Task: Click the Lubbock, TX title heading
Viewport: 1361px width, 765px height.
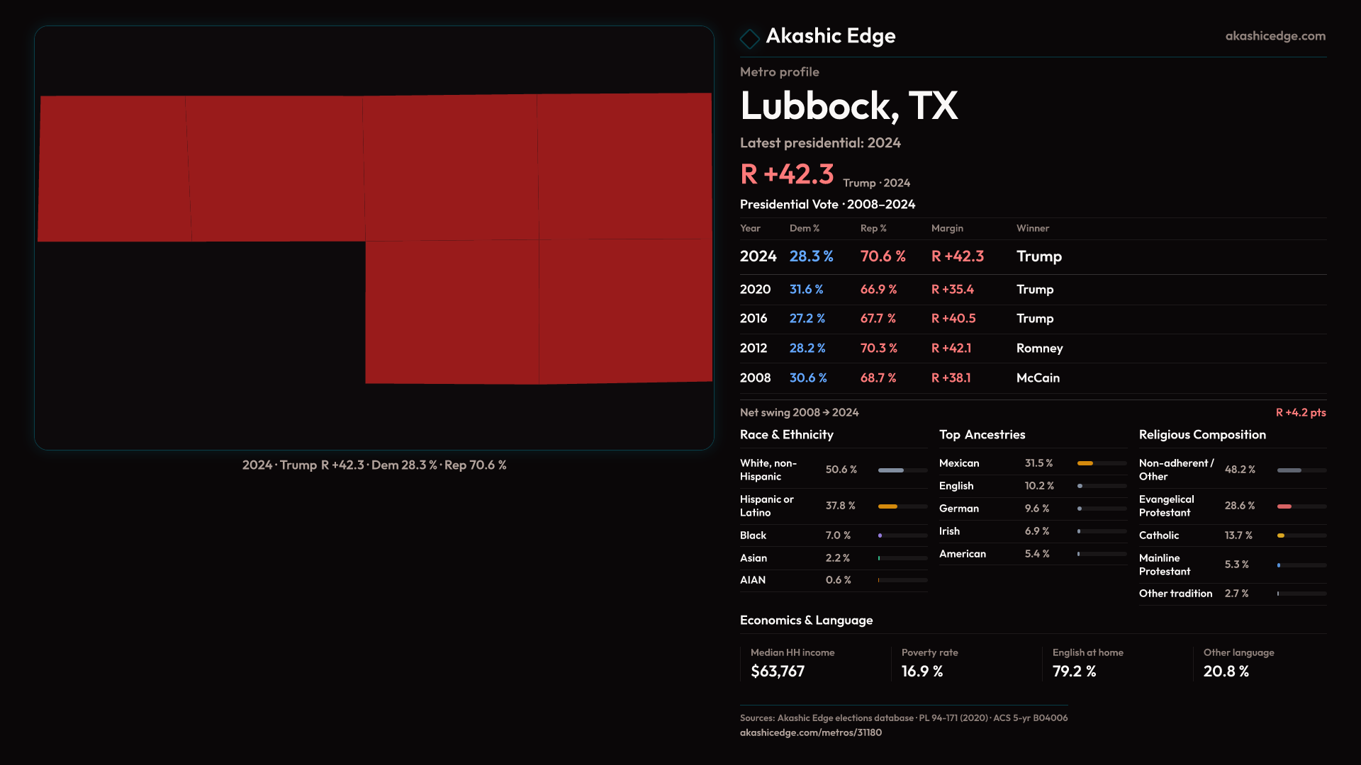Action: click(848, 106)
